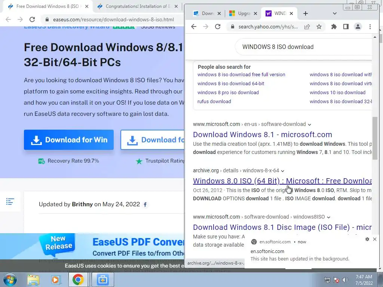This screenshot has width=383, height=287.
Task: Open windows 8 iso download 64-bit suggestion
Action: point(231,83)
